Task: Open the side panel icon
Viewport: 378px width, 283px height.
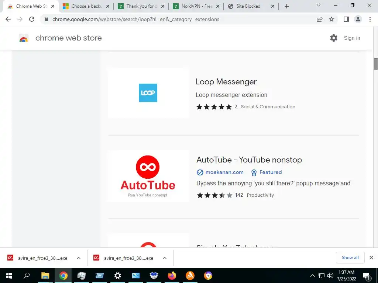Action: coord(346,19)
